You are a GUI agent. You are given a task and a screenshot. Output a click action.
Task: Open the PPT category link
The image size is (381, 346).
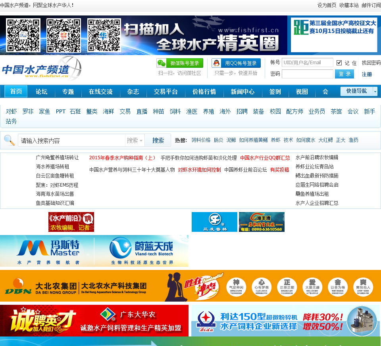[x=60, y=111]
